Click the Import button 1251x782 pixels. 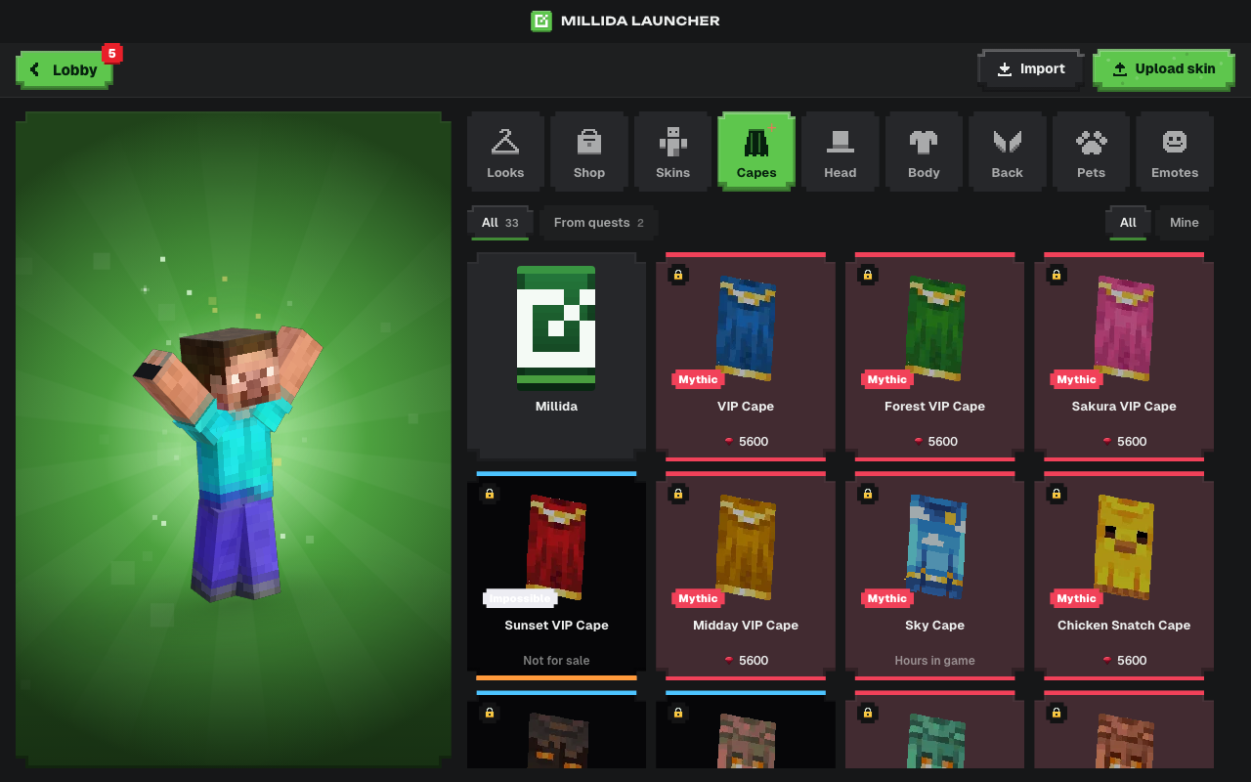point(1030,69)
